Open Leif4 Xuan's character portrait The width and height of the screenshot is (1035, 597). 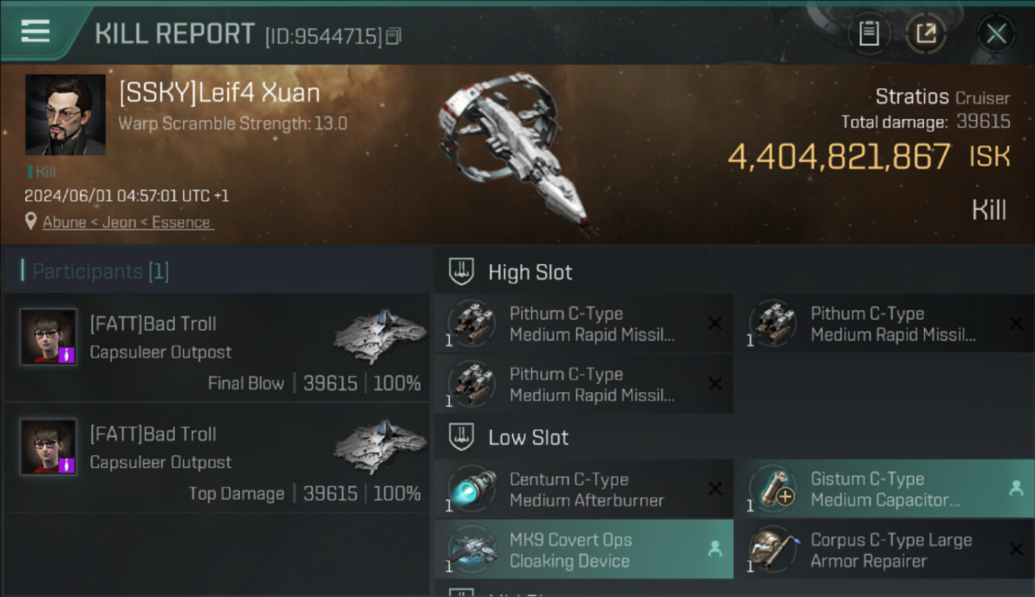65,115
